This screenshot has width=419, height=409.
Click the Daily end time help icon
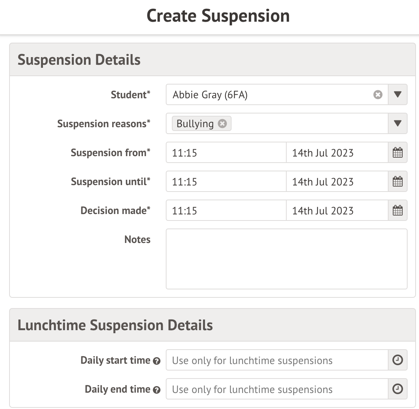(x=156, y=390)
